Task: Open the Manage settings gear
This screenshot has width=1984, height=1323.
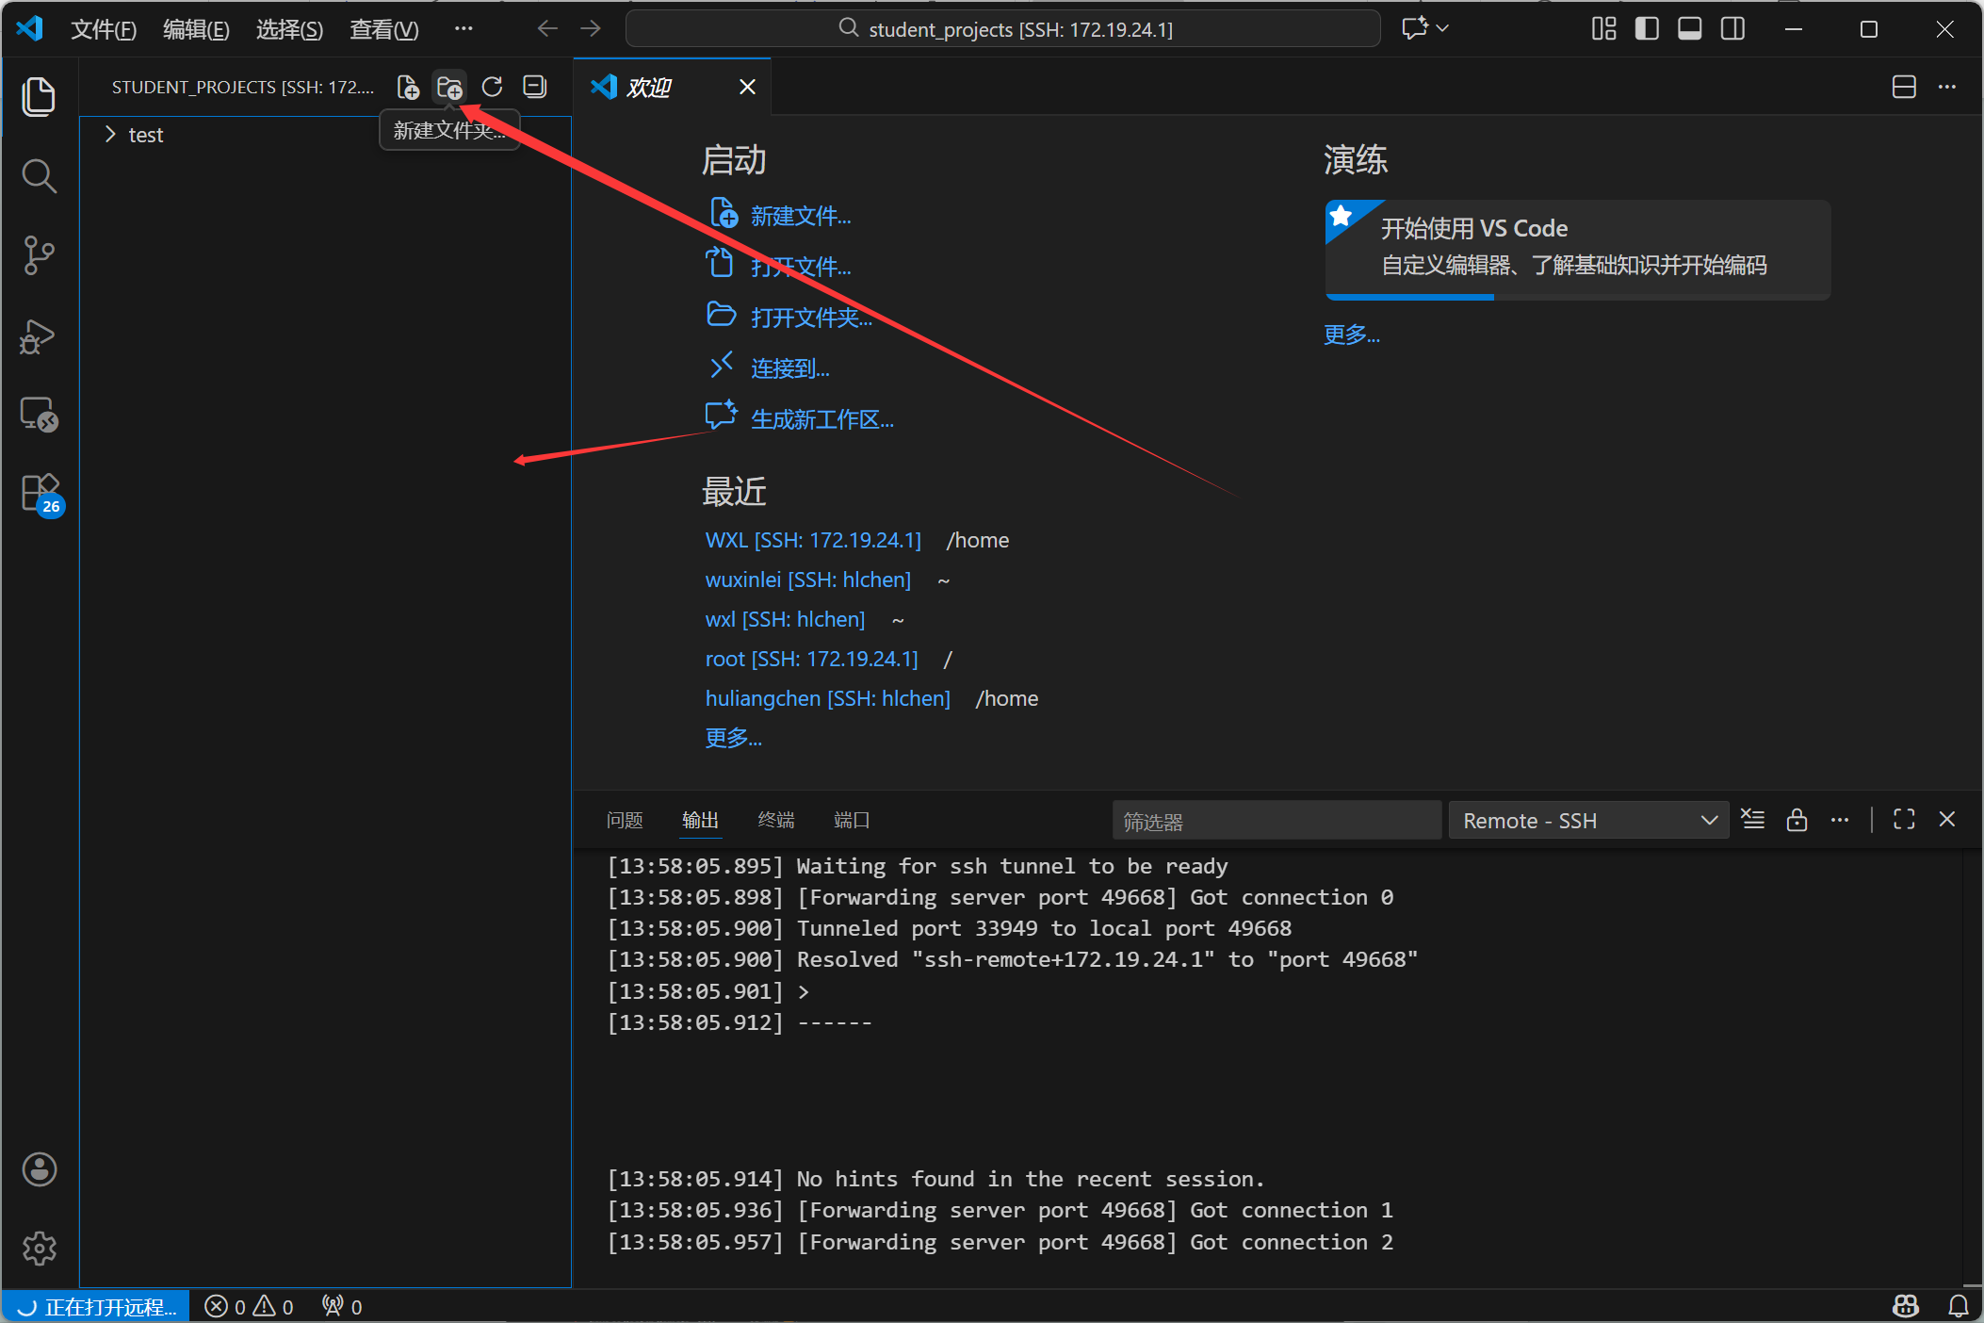Action: pyautogui.click(x=39, y=1249)
